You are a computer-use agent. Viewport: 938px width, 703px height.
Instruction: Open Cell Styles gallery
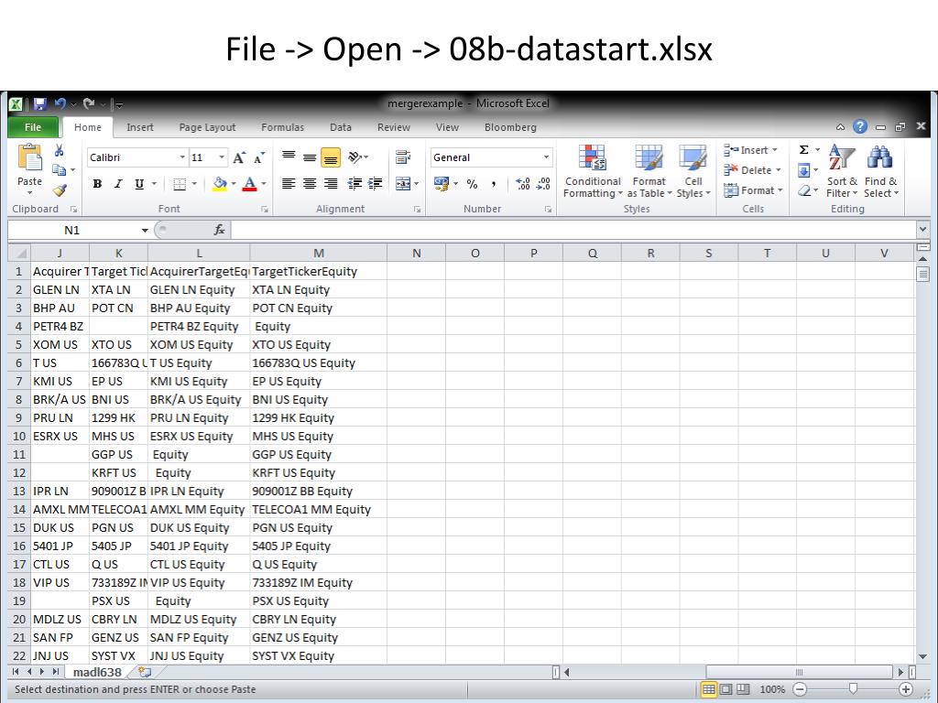click(693, 171)
